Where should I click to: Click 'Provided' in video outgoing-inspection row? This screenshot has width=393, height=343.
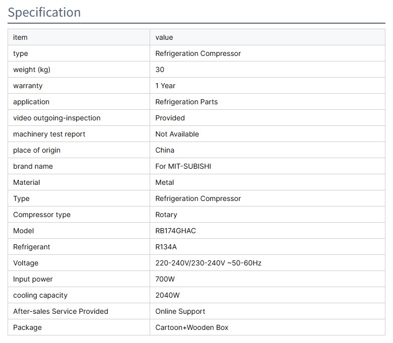170,118
